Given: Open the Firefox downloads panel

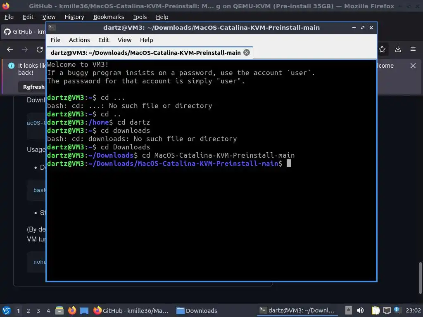Looking at the screenshot, I should (398, 49).
